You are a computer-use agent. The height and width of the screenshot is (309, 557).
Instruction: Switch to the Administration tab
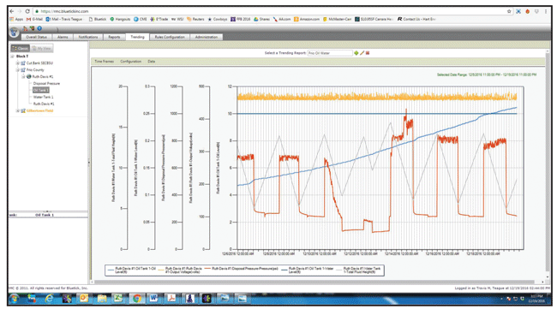tap(207, 37)
